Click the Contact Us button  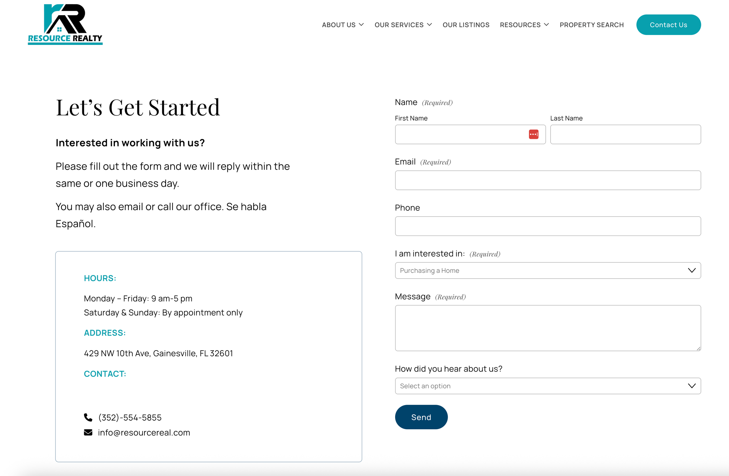(668, 25)
